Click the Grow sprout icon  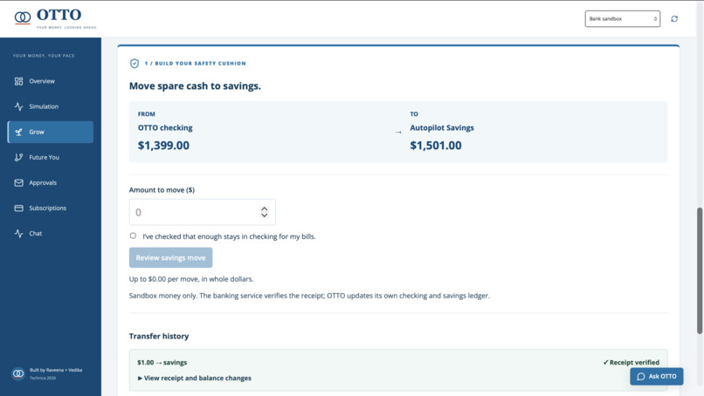(x=18, y=132)
